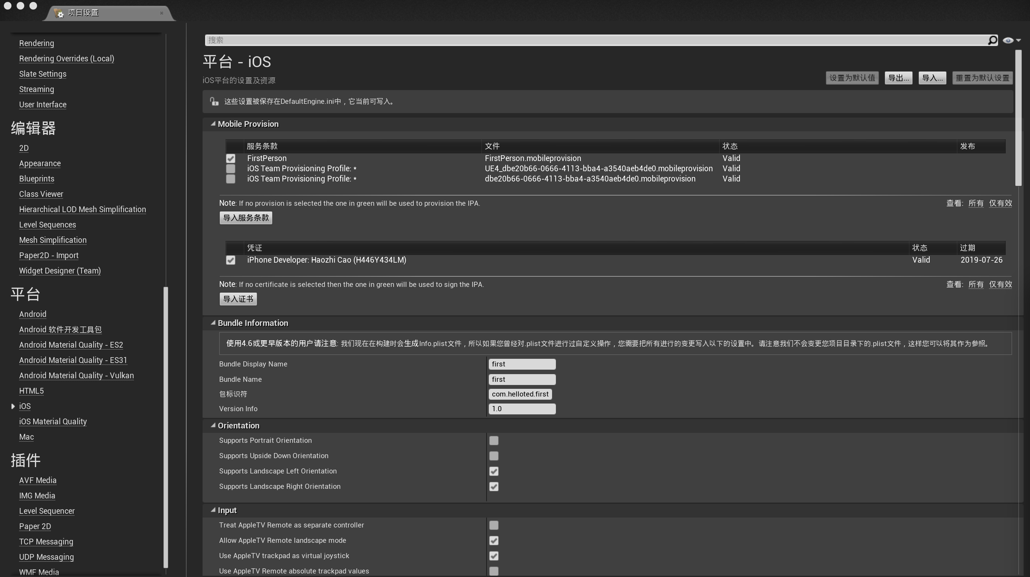This screenshot has width=1030, height=577.
Task: Click 导入服务条款 import provision button
Action: (x=245, y=218)
